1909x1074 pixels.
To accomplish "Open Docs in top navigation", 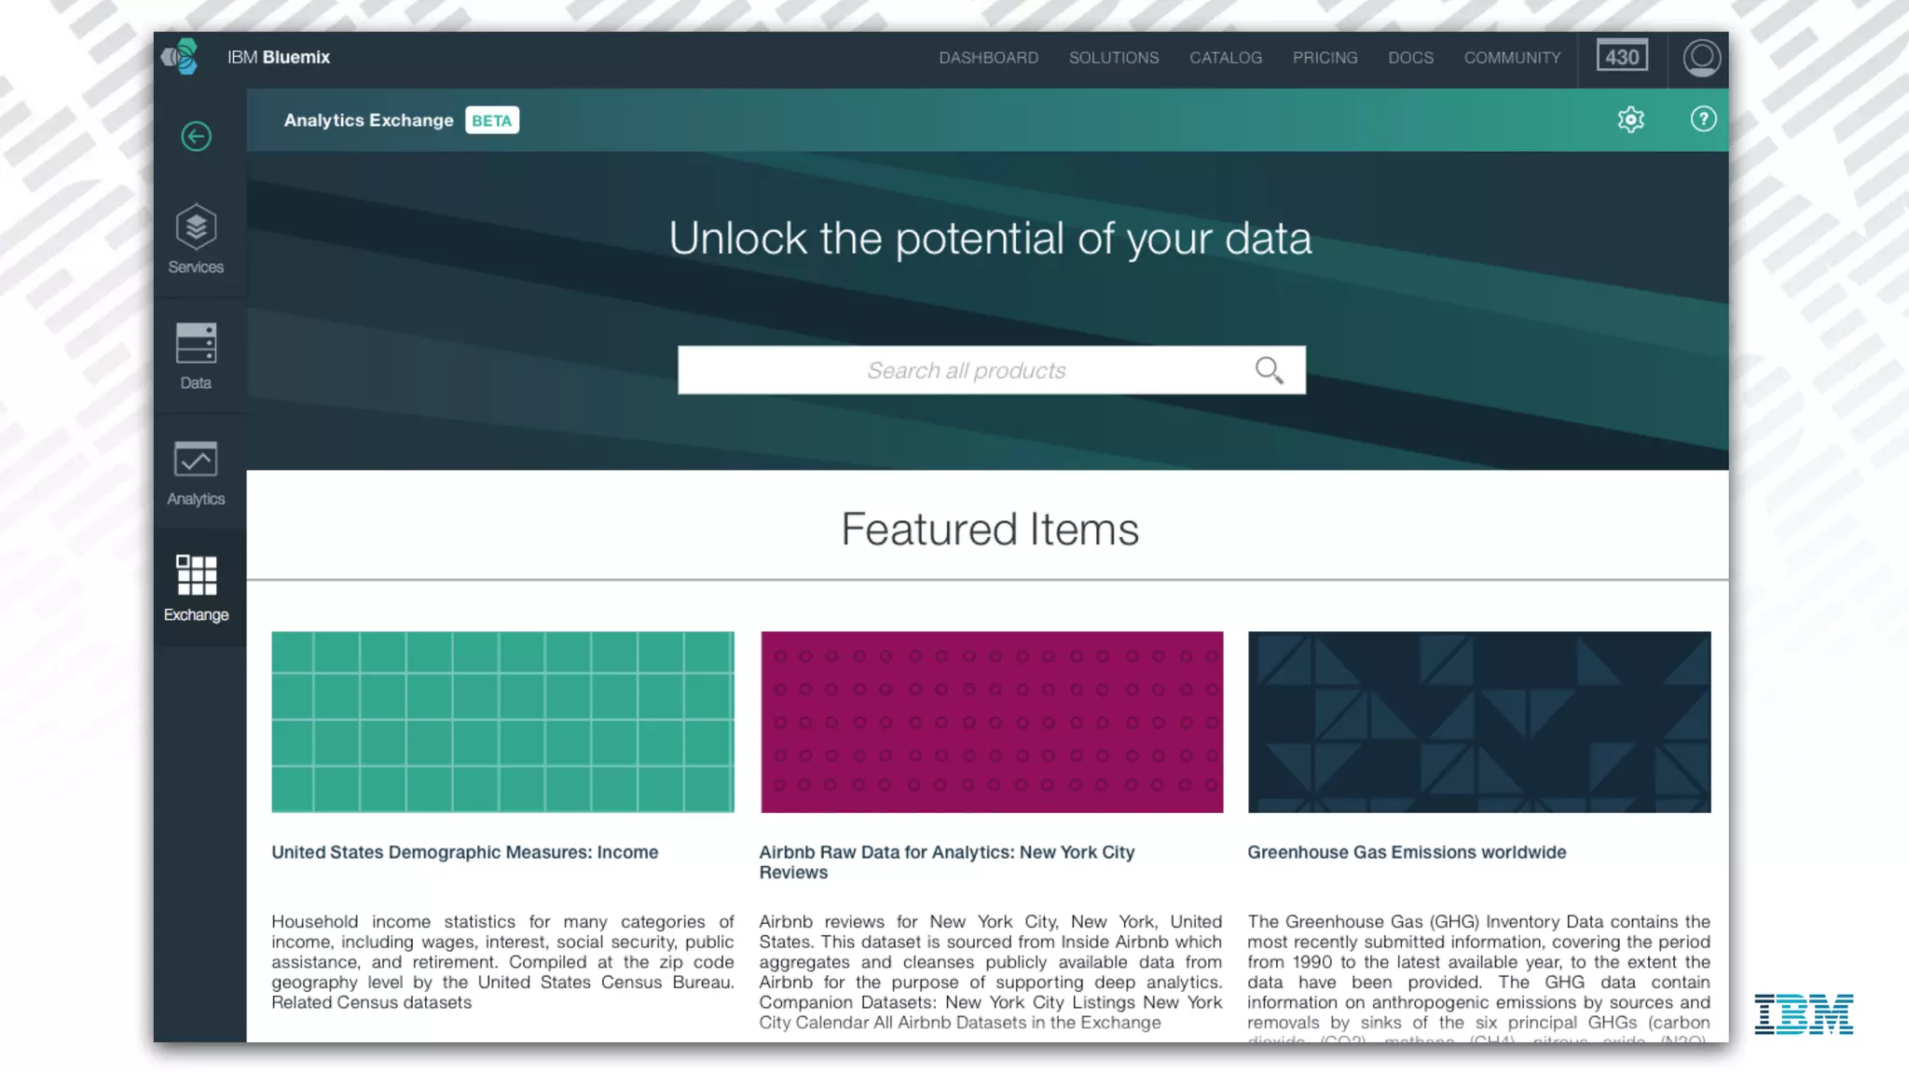I will click(x=1410, y=58).
